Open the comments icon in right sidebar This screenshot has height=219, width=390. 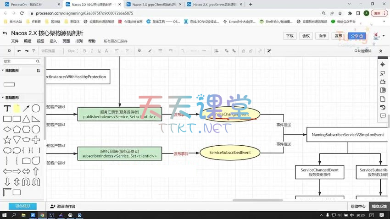pyautogui.click(x=383, y=116)
